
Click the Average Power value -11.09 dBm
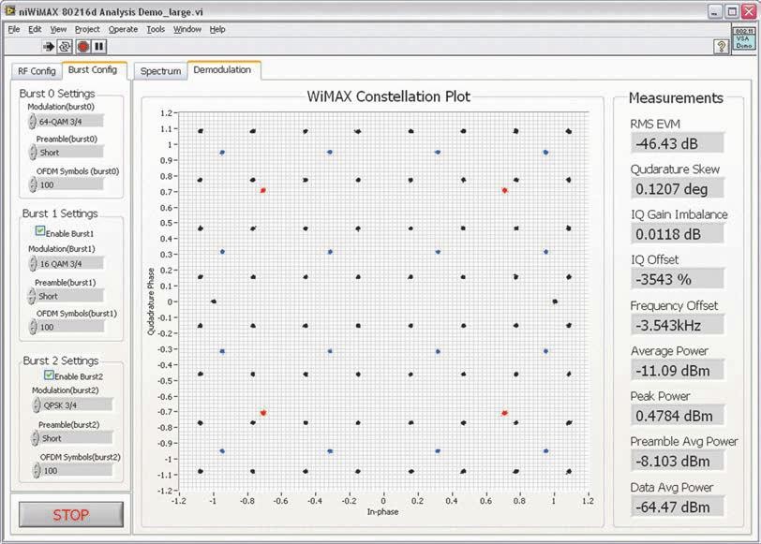click(x=678, y=371)
